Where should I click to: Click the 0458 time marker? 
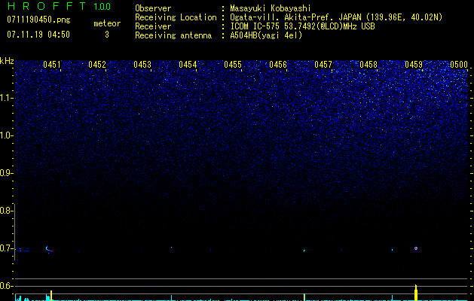point(368,65)
